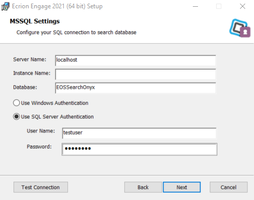Click the "Server Name:" label
Screen dimensions: 254x200
pos(30,59)
